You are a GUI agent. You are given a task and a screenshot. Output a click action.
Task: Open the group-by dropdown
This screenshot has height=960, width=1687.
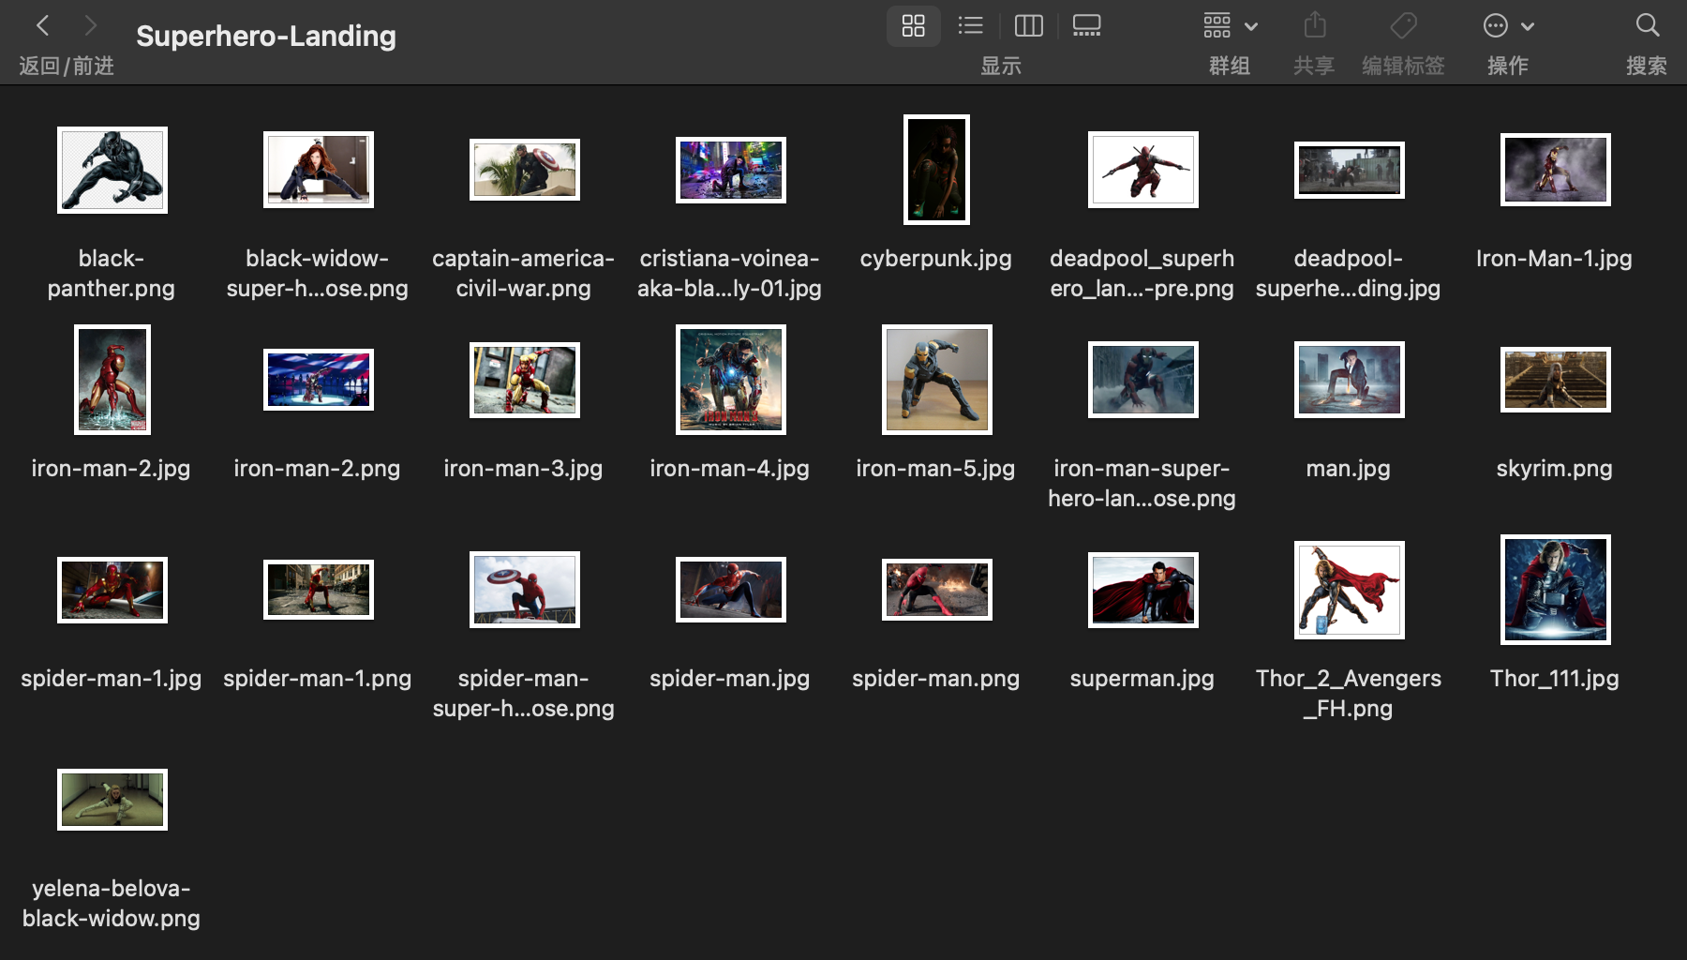(x=1230, y=26)
